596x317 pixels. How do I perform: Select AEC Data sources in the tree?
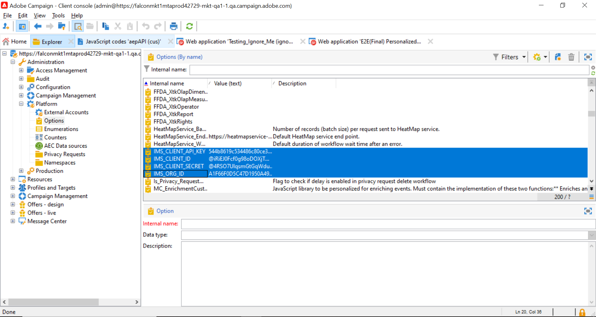(x=65, y=146)
